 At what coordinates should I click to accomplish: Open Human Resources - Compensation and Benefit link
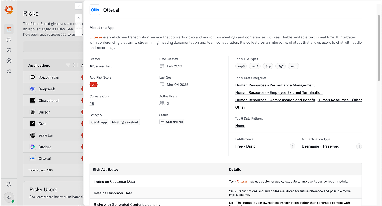click(x=275, y=100)
